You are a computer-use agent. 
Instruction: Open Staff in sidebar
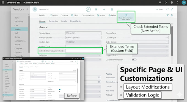pyautogui.click(x=16, y=33)
